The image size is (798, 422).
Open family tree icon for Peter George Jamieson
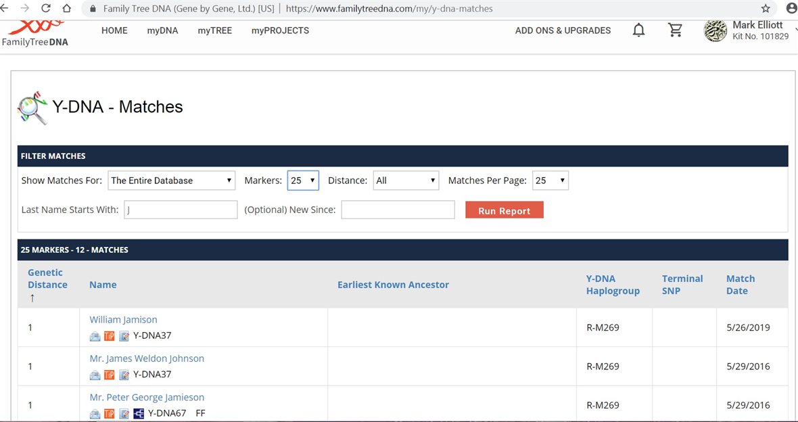coord(139,414)
